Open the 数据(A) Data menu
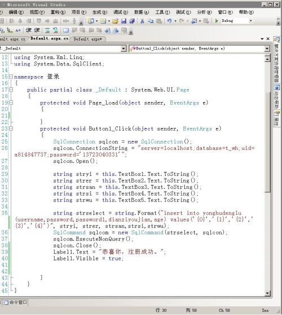The image size is (282, 315). click(x=142, y=12)
